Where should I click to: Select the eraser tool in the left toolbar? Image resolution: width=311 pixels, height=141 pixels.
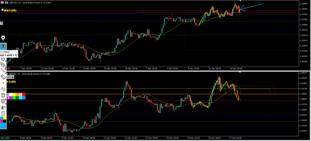3,77
